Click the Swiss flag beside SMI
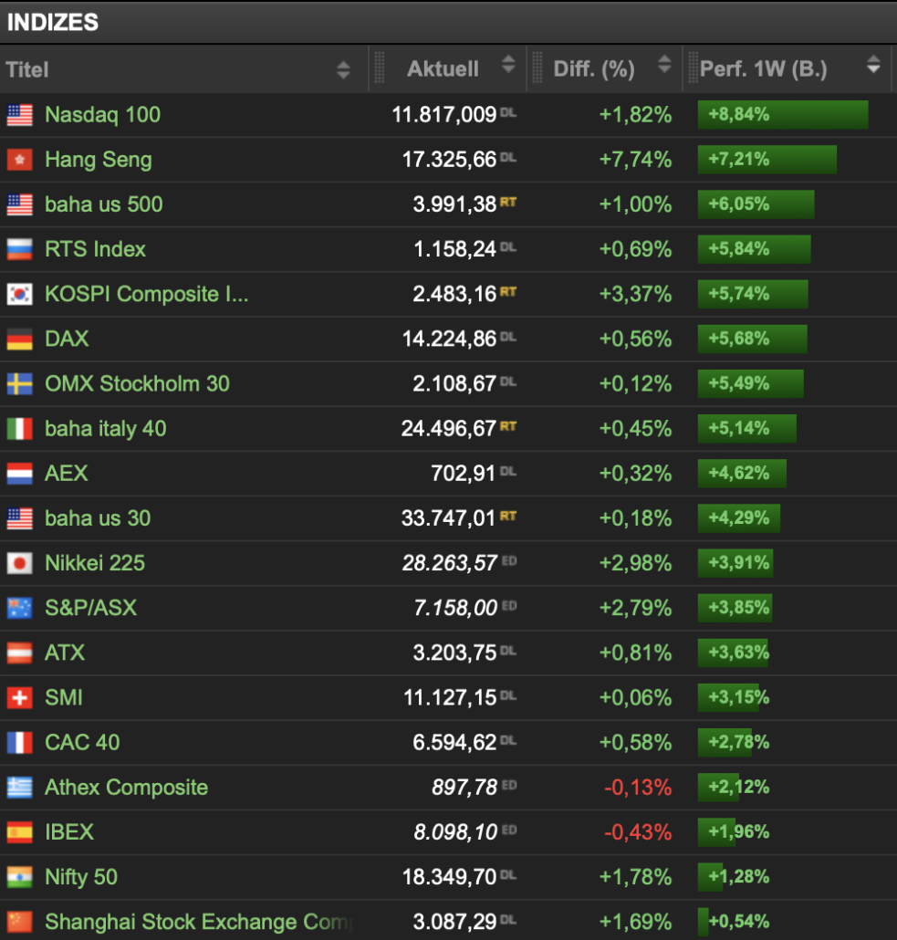The height and width of the screenshot is (940, 897). point(20,698)
